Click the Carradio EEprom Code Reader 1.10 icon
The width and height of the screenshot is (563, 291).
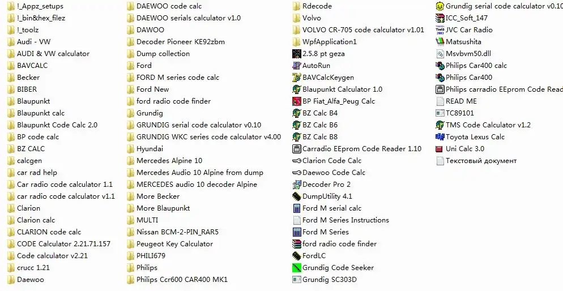pyautogui.click(x=297, y=148)
